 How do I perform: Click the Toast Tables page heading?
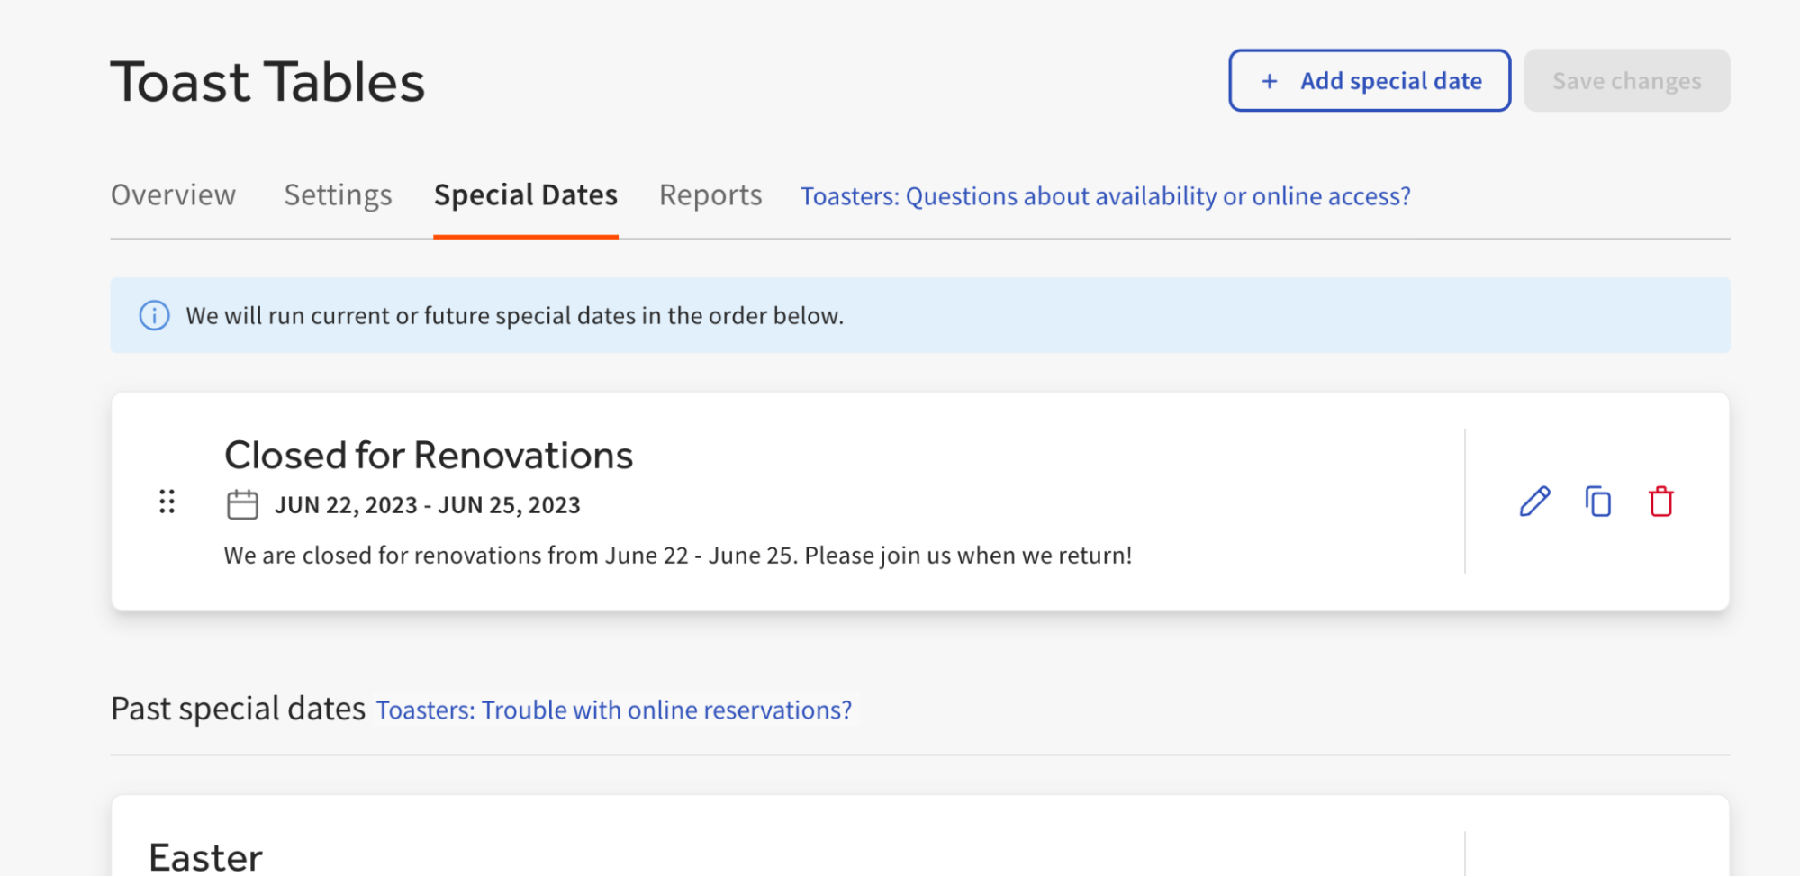click(267, 82)
